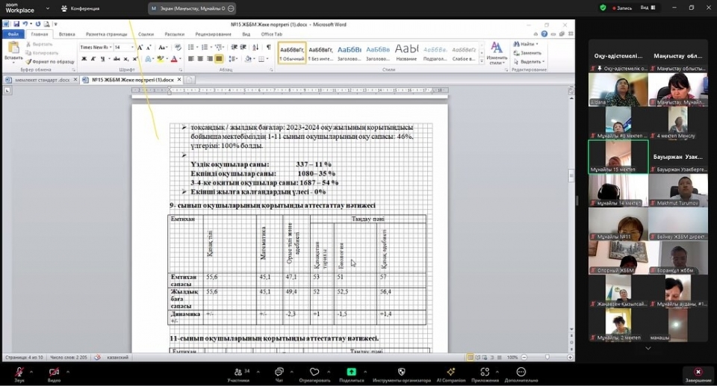Open the Zoom View (Вид) layout menu
Viewport: 717px width, 386px height.
648,7
